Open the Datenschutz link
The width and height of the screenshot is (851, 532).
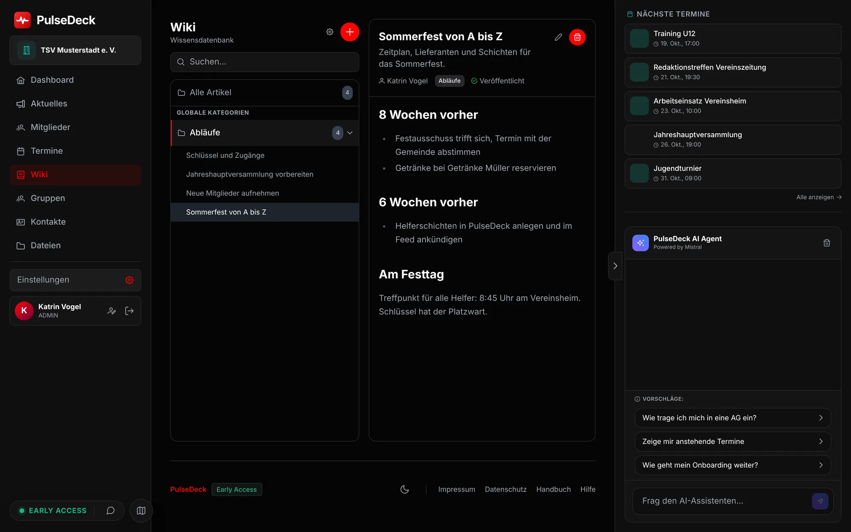(505, 489)
